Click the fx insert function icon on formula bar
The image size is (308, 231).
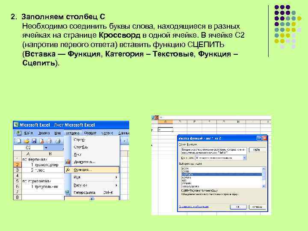[157, 118]
